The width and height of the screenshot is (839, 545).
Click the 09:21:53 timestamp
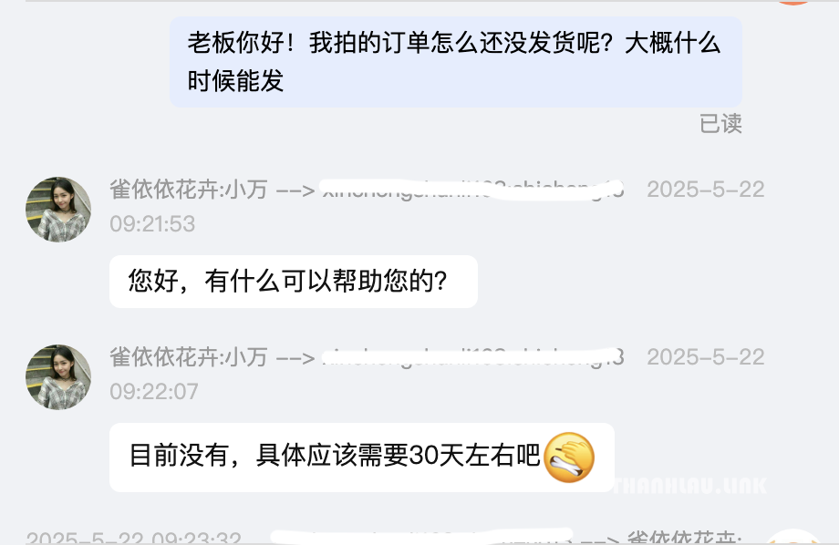tap(152, 224)
